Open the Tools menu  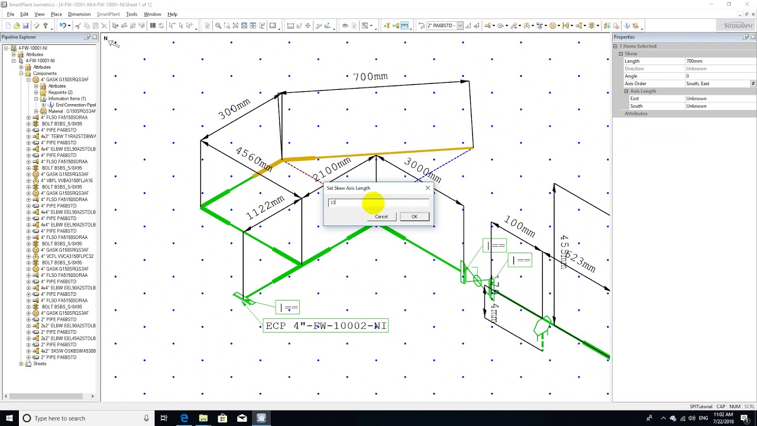[131, 14]
